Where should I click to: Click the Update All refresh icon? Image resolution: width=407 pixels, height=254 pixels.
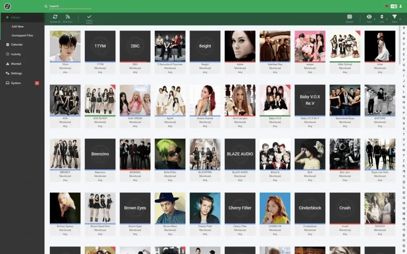[x=55, y=17]
